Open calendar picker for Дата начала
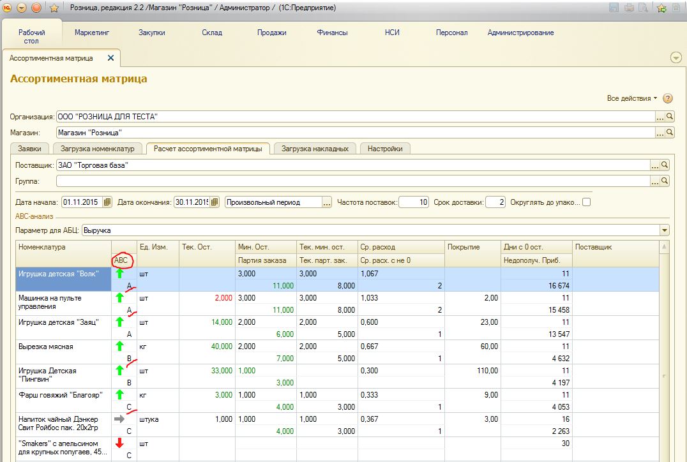Screen dimensions: 687x462 pyautogui.click(x=107, y=202)
